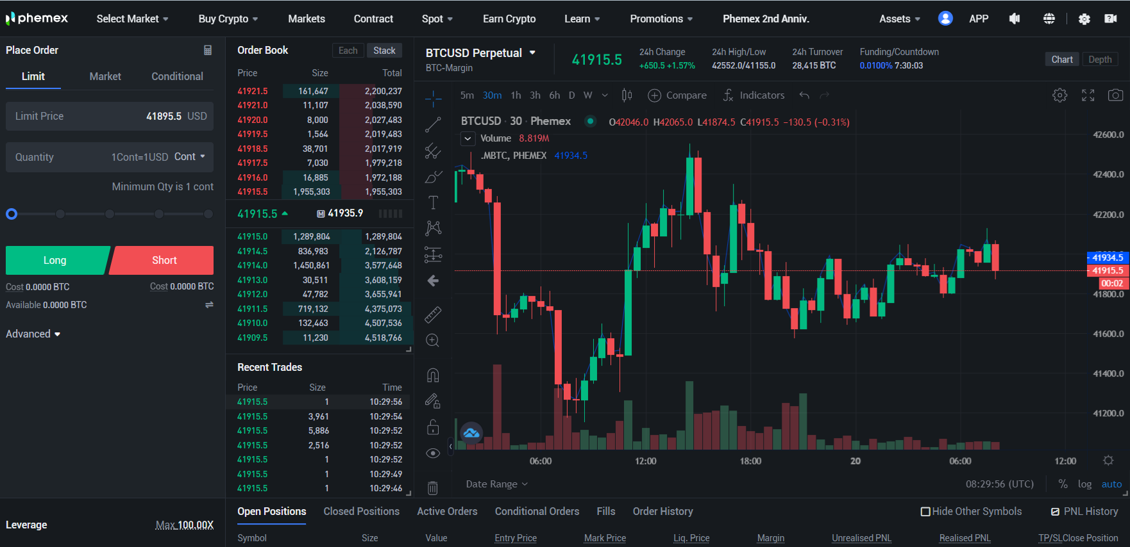Undo the last chart action

click(x=804, y=95)
